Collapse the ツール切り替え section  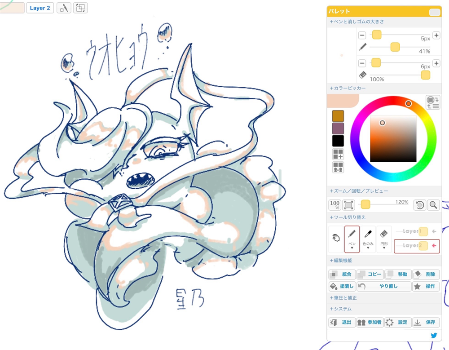click(384, 217)
